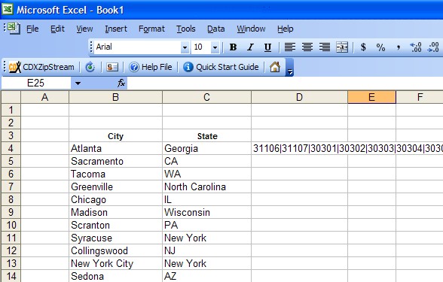The width and height of the screenshot is (443, 282).
Task: Click the Help File button
Action: coord(151,67)
